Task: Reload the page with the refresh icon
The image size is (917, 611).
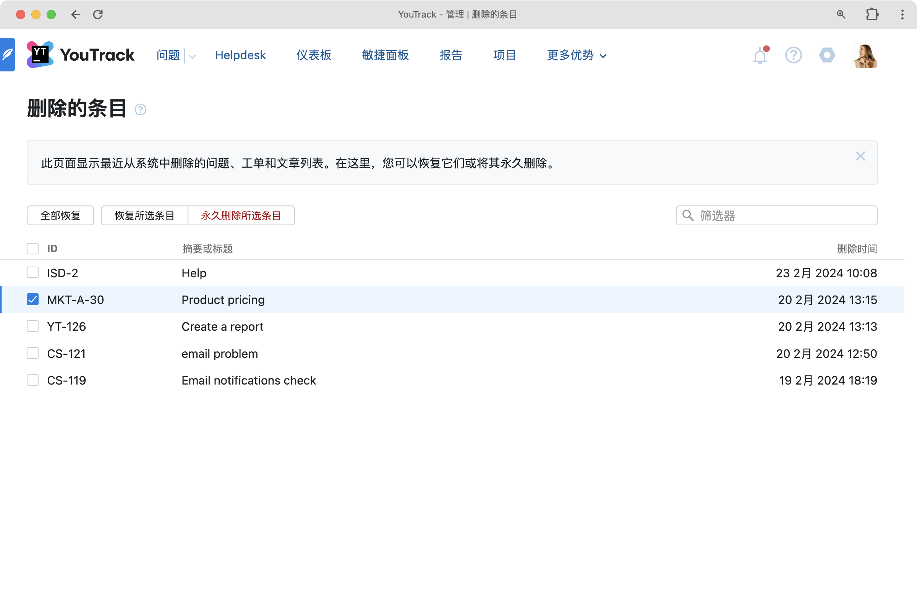Action: [x=98, y=15]
